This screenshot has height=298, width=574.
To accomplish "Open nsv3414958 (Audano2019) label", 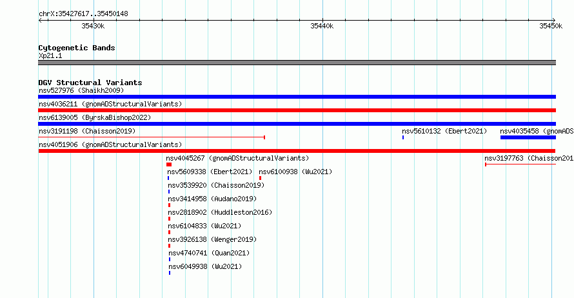I will pos(212,199).
